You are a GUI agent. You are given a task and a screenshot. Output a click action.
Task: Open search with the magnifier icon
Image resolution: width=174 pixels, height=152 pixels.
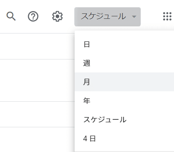click(x=11, y=16)
